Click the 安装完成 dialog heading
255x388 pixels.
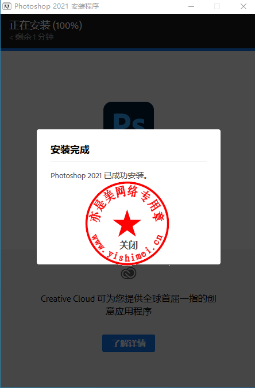pyautogui.click(x=70, y=149)
